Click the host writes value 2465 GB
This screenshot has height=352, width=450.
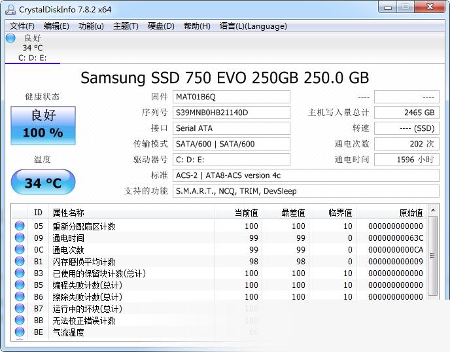tap(407, 113)
